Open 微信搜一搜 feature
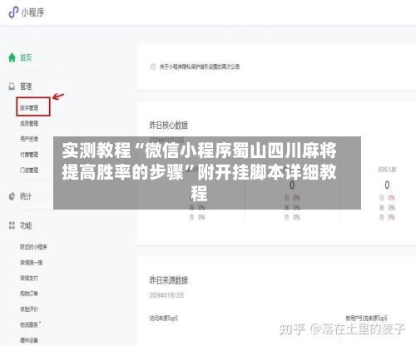The width and height of the screenshot is (416, 346). click(32, 262)
